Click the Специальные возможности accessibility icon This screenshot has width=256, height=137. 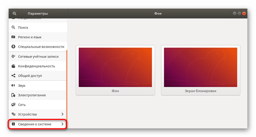coord(13,47)
